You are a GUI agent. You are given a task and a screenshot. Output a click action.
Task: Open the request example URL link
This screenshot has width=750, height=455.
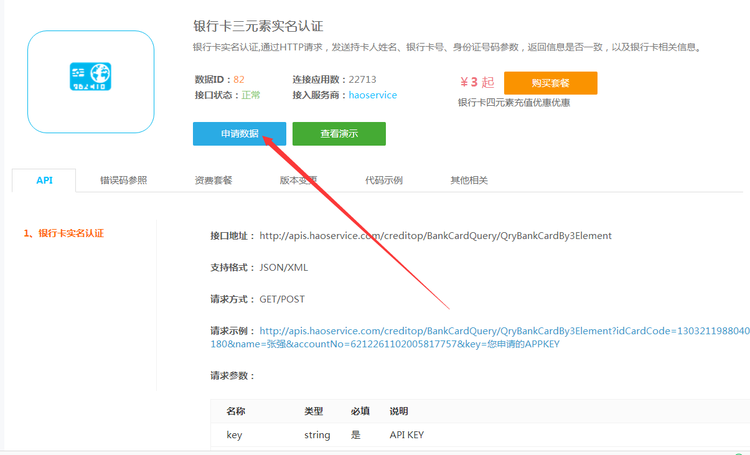pos(480,337)
